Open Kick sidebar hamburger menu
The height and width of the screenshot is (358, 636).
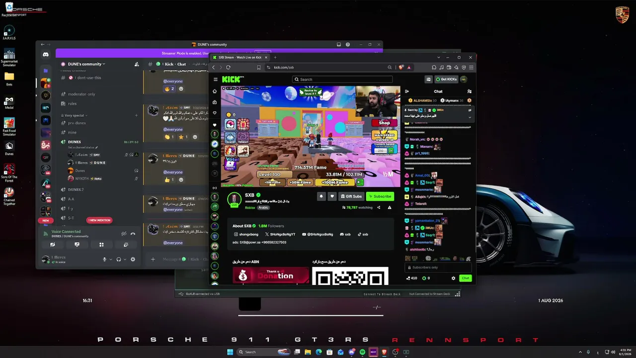pos(215,79)
